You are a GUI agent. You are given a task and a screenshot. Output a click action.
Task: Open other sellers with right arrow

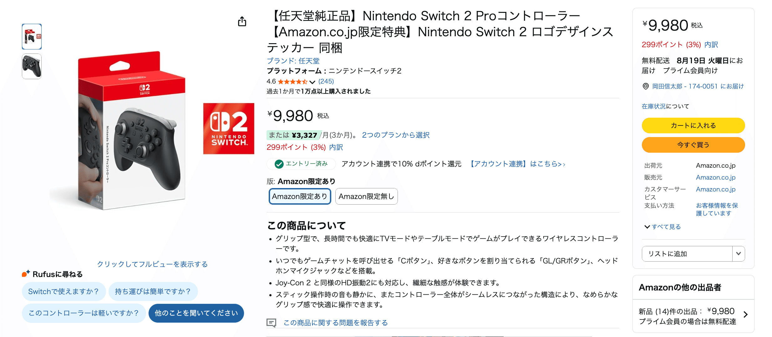(746, 314)
